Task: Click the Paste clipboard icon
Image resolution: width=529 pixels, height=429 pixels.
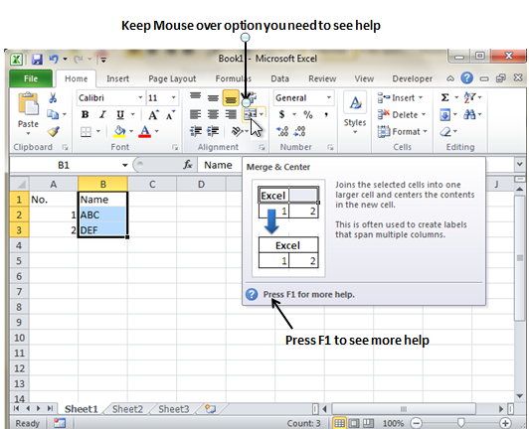Action: [x=28, y=103]
